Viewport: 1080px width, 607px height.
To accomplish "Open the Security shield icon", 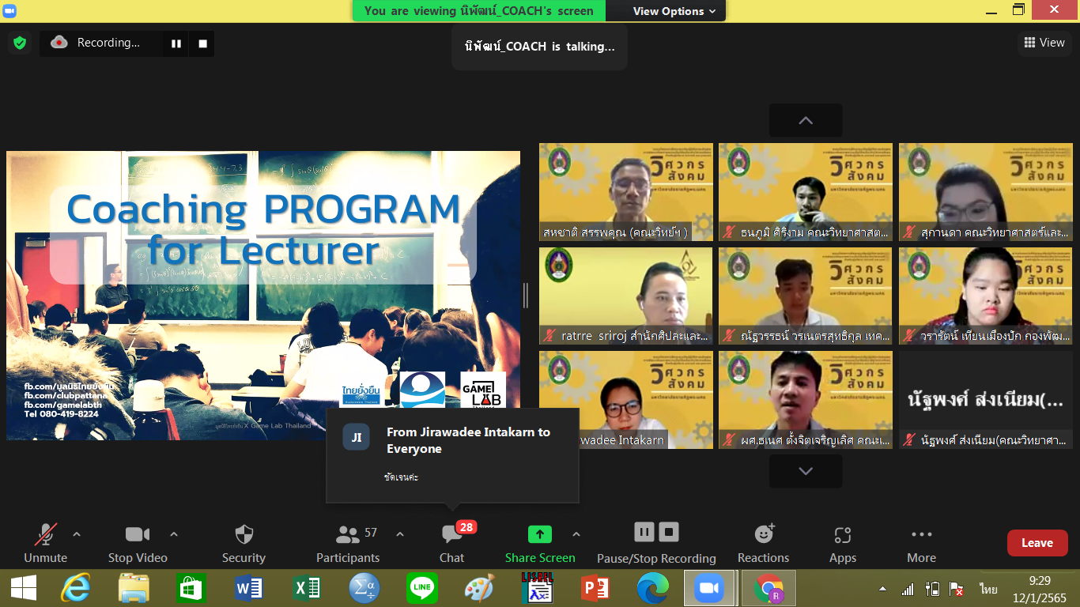I will 244,535.
